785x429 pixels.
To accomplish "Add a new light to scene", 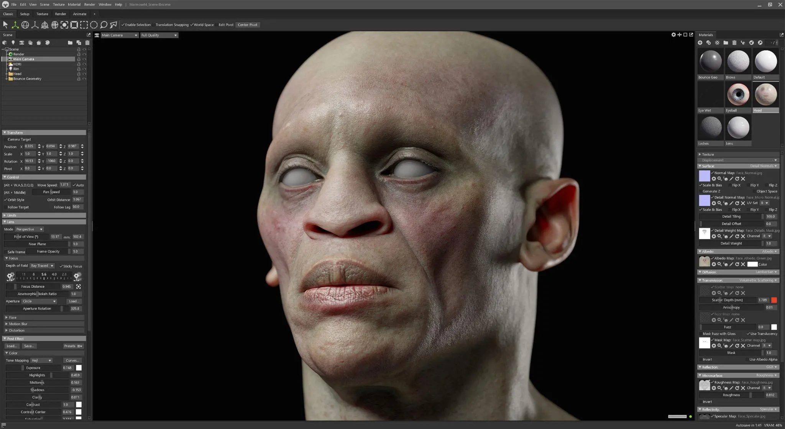I will pos(13,43).
